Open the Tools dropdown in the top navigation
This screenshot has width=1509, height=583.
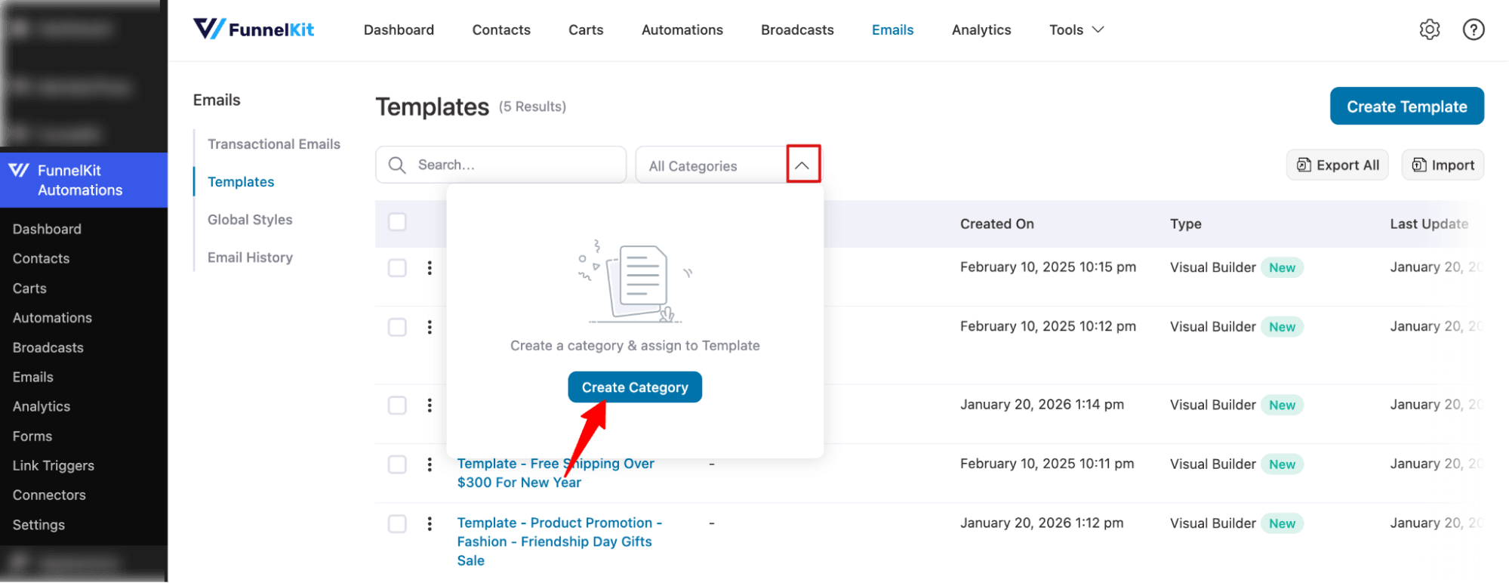click(x=1075, y=29)
